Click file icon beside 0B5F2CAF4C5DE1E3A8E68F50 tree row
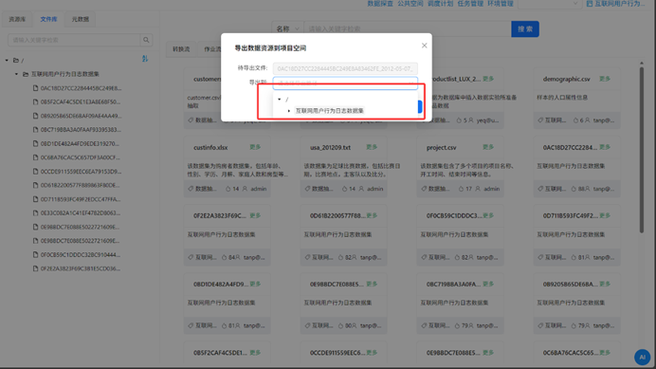The width and height of the screenshot is (656, 369). (36, 102)
